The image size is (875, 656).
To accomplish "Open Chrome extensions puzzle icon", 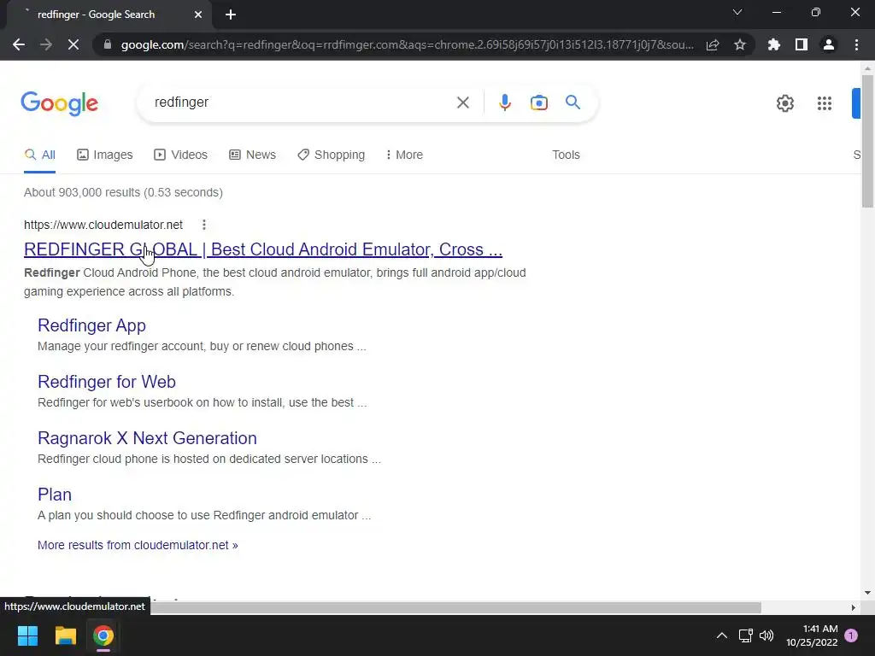I will point(773,44).
